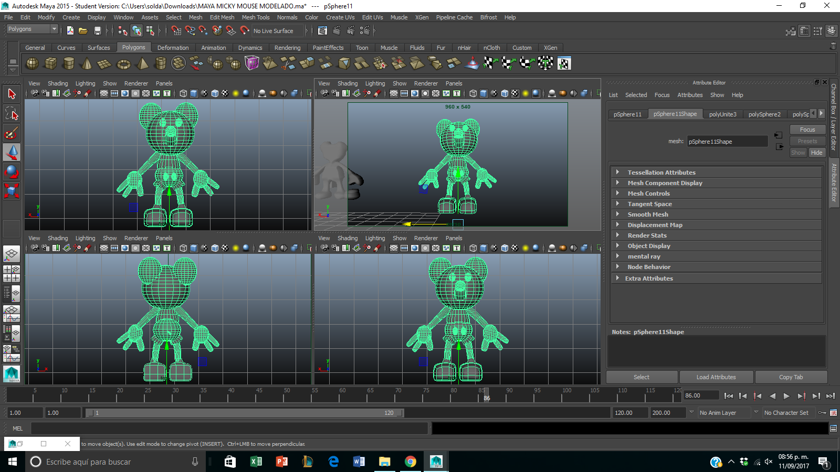Create polygon sphere from shelf
The height and width of the screenshot is (472, 840).
(x=33, y=63)
